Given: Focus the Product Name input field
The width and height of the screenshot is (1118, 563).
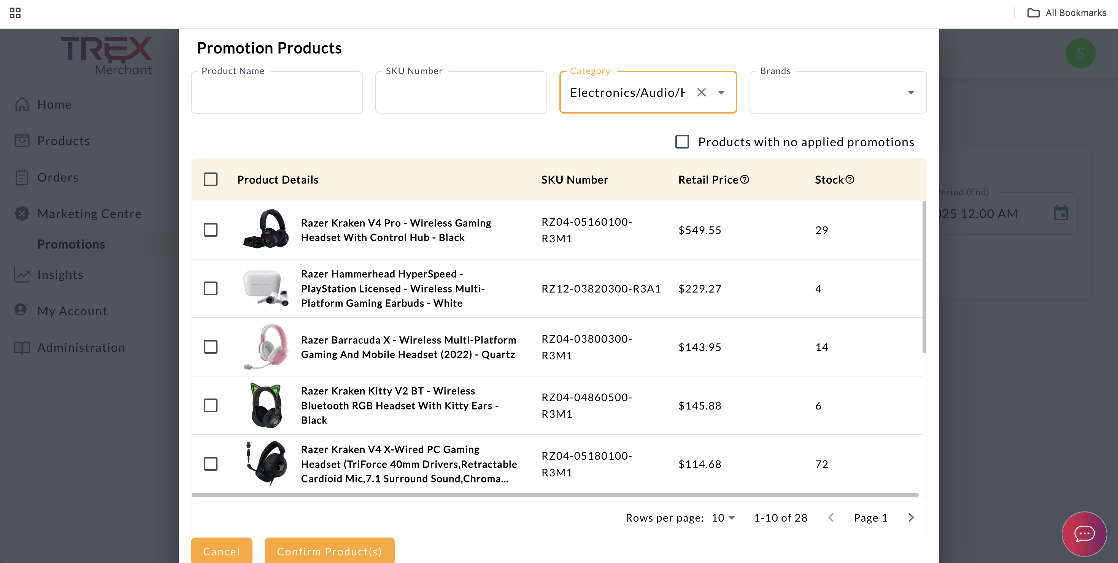Looking at the screenshot, I should pyautogui.click(x=277, y=92).
